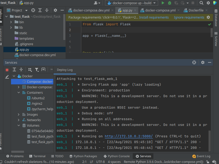Toggle the SciView tool window
The width and height of the screenshot is (219, 164).
(216, 39)
